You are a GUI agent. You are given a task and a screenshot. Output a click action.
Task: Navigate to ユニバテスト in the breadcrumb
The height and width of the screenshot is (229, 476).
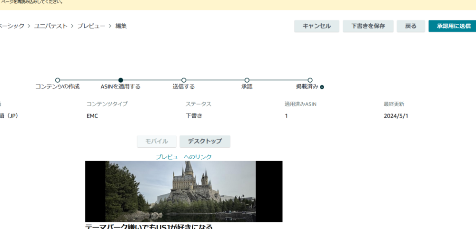pos(52,26)
